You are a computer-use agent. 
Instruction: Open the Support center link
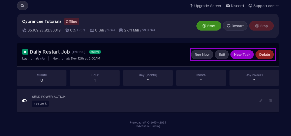tap(264, 6)
